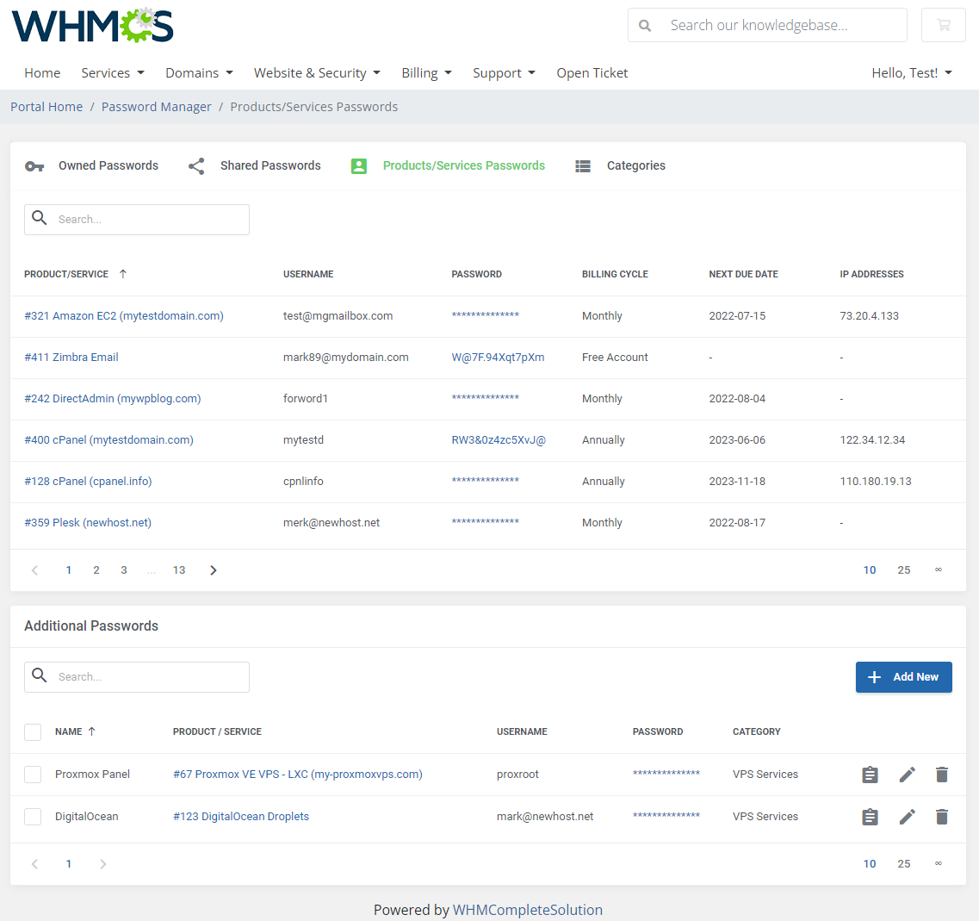This screenshot has height=921, width=979.
Task: Expand Website & Security dropdown
Action: [317, 73]
